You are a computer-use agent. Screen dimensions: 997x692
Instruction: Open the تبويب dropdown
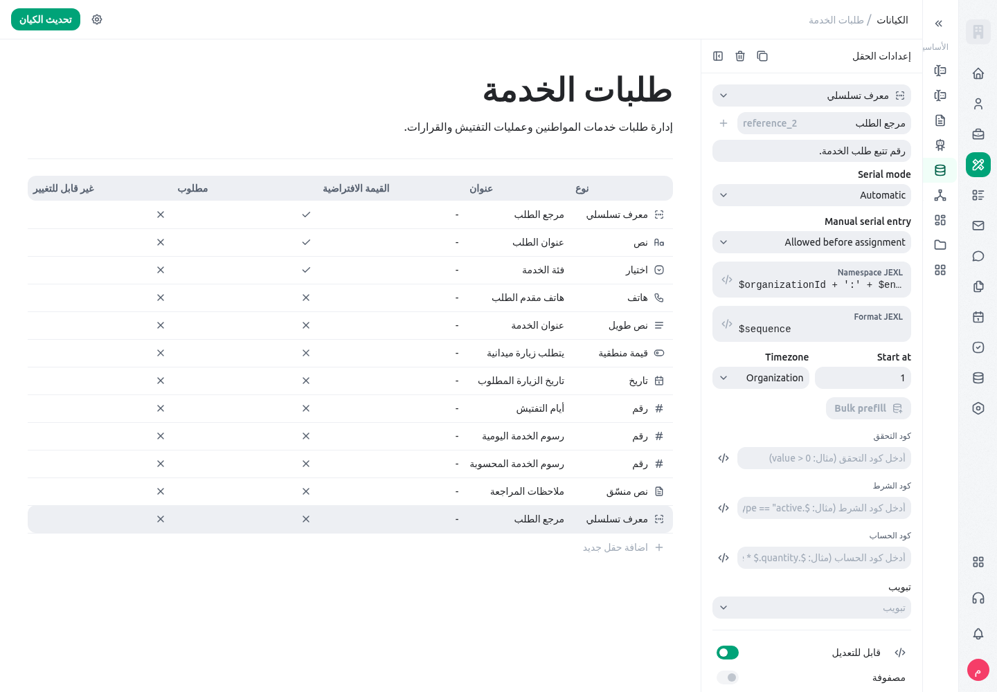(811, 608)
